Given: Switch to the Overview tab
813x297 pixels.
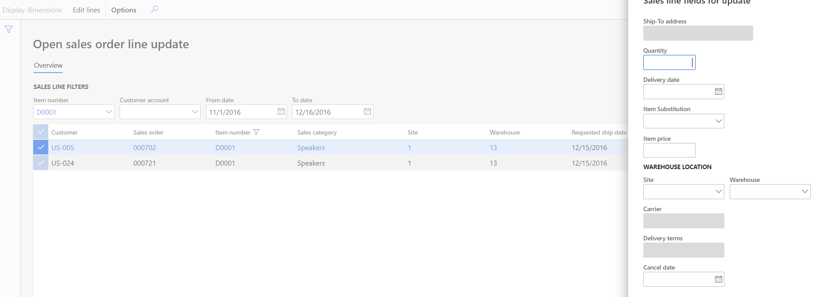Looking at the screenshot, I should point(48,66).
